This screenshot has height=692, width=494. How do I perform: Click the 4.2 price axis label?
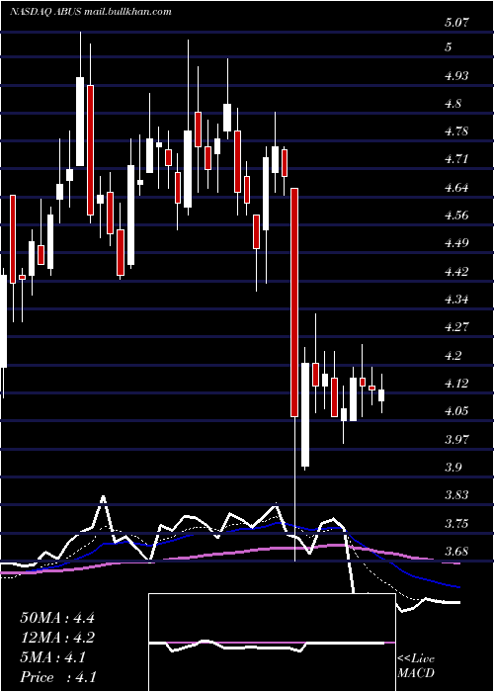pos(453,355)
